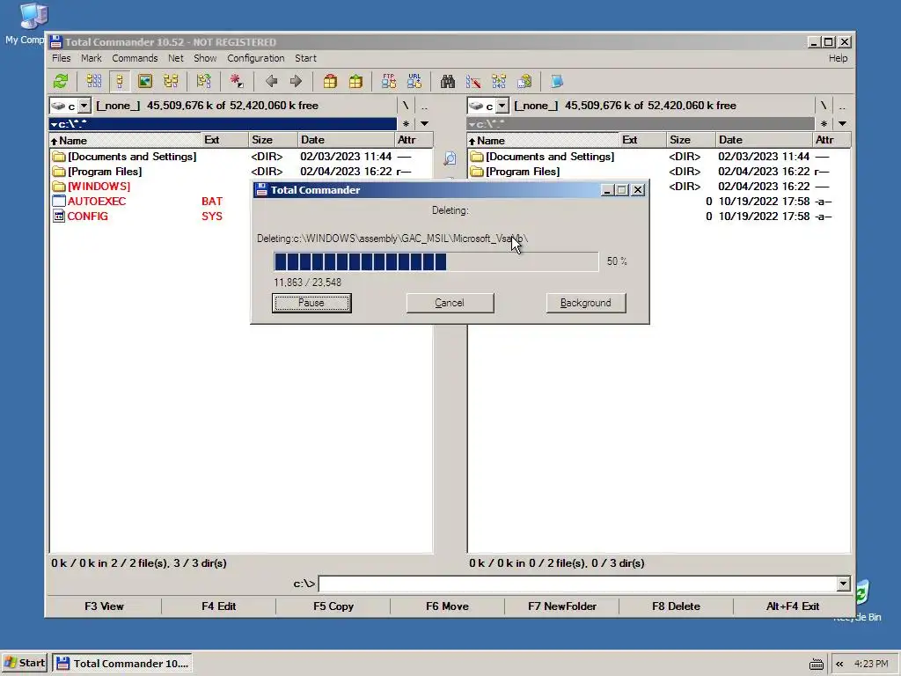Open left panel directory history arrow
The image size is (901, 676).
pyautogui.click(x=424, y=123)
